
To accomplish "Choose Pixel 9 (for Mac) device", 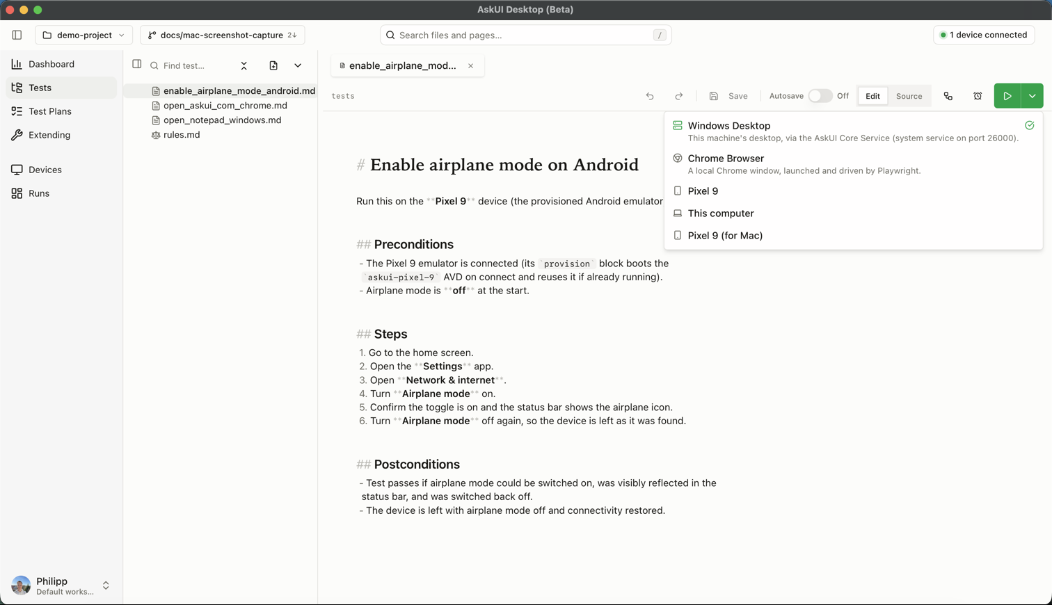I will (853, 235).
